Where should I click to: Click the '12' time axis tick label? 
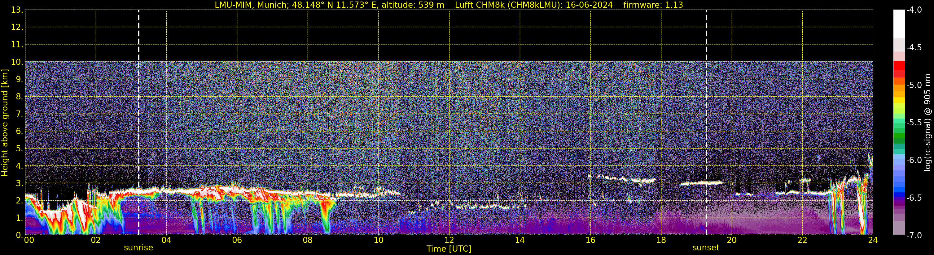pos(449,240)
